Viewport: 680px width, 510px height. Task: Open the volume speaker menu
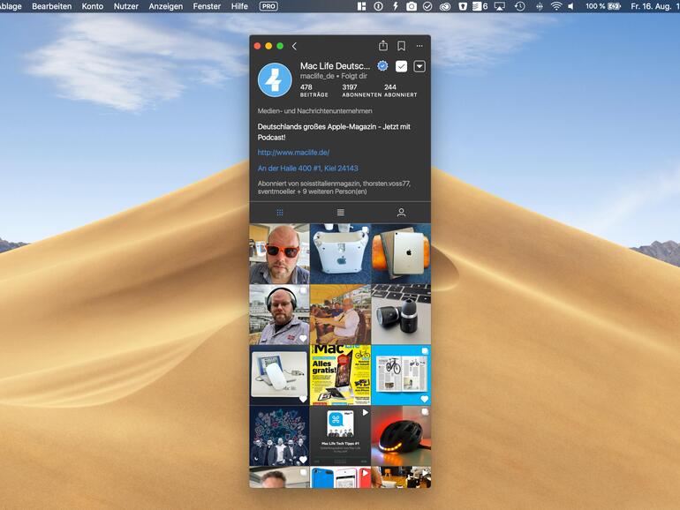(570, 6)
